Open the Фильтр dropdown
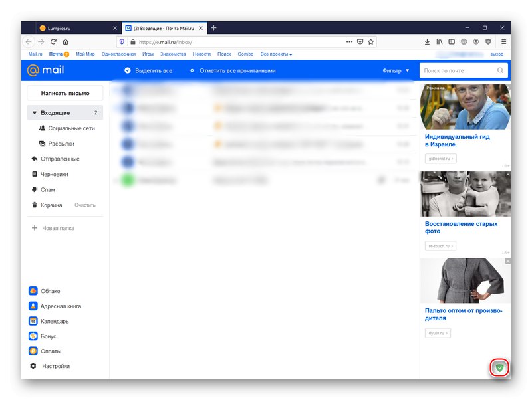The width and height of the screenshot is (532, 400). (396, 70)
